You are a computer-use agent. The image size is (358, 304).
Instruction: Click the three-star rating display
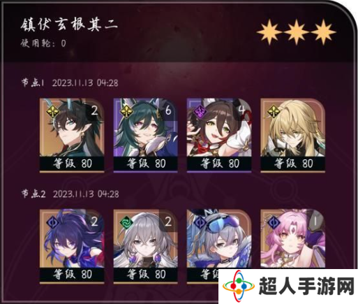pyautogui.click(x=296, y=31)
